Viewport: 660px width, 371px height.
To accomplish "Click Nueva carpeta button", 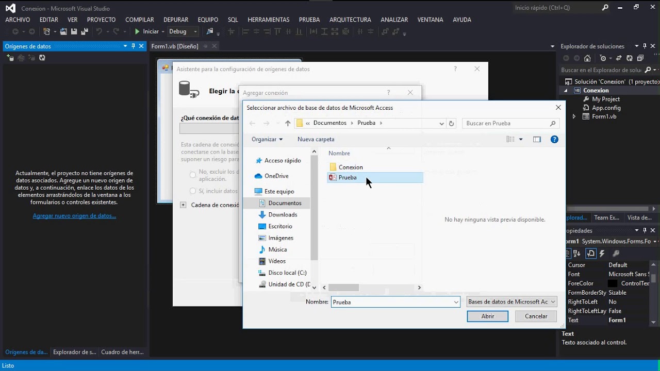I will [316, 139].
